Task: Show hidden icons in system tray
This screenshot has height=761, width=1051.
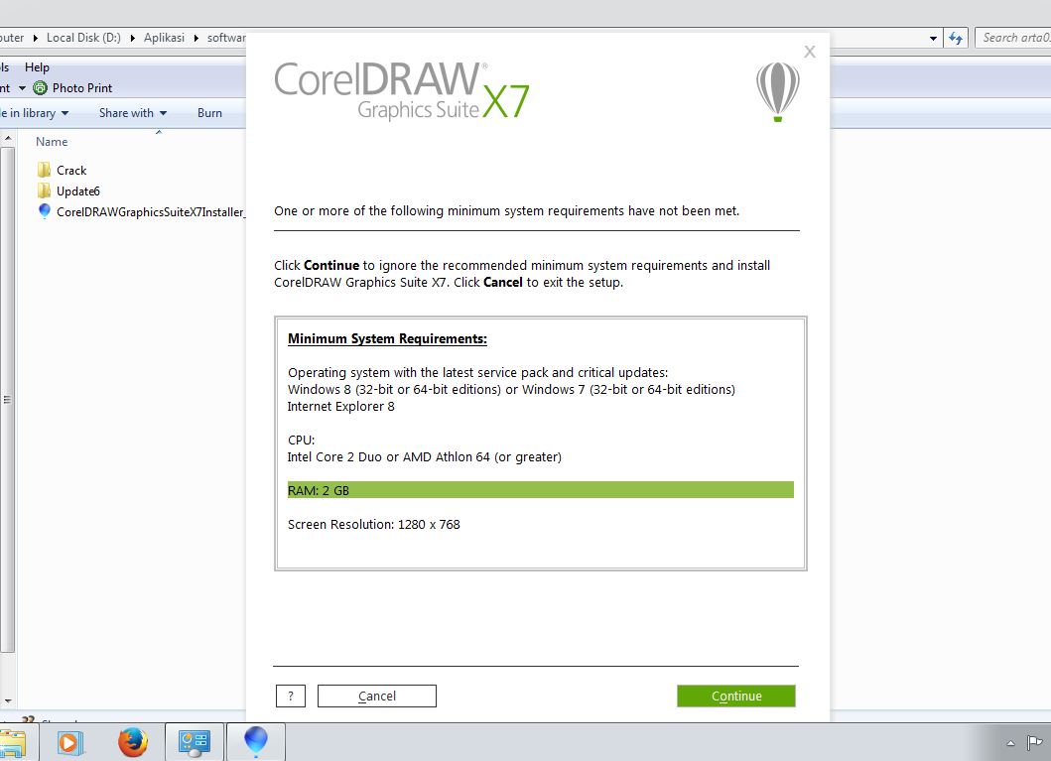Action: tap(1010, 743)
